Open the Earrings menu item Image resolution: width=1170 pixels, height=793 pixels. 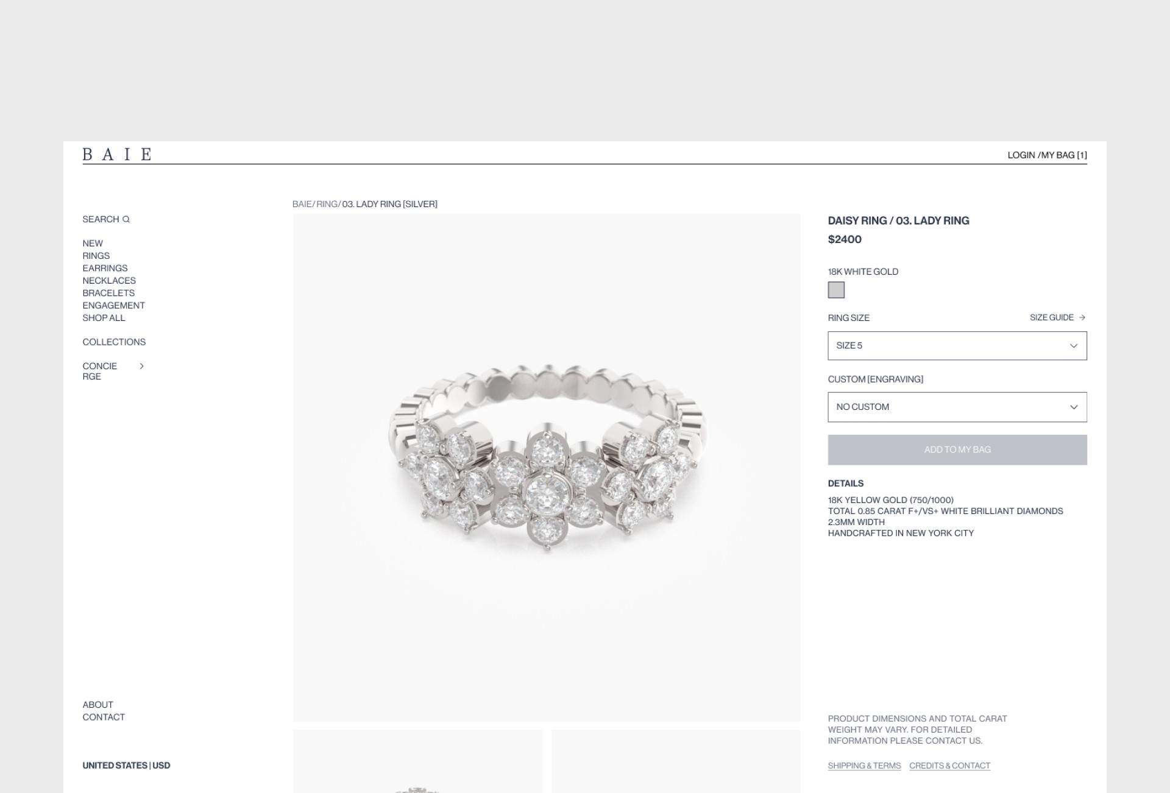coord(105,268)
